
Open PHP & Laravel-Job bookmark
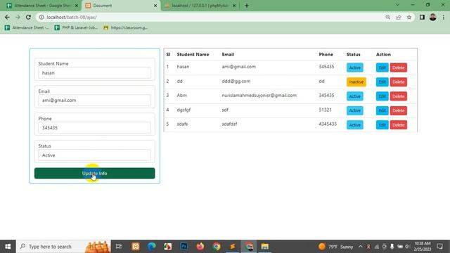(76, 27)
